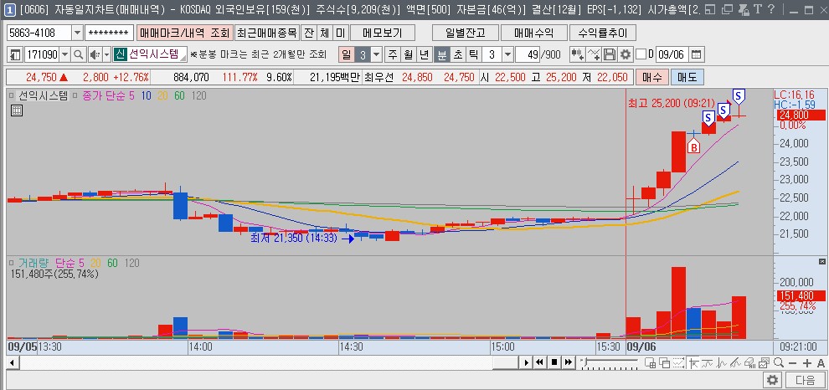Click the horizontal scrollbar thumb
Screen dimensions: 829x390
pyautogui.click(x=505, y=362)
